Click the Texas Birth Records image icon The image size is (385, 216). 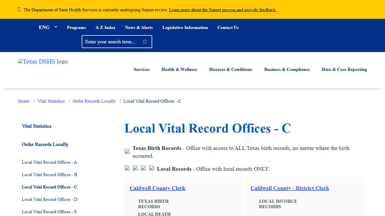tap(127, 151)
